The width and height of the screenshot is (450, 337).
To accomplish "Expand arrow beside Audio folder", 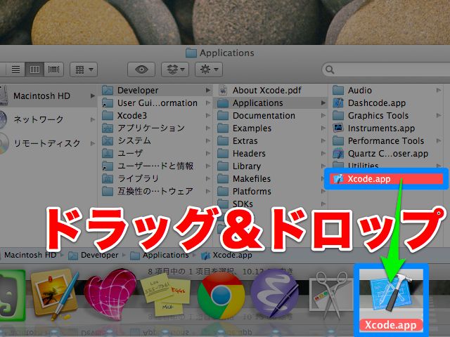I will [x=439, y=91].
